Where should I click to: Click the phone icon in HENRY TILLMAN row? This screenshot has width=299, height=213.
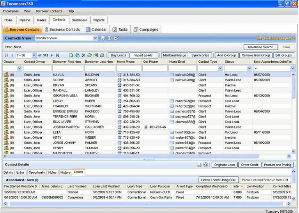click(120, 148)
